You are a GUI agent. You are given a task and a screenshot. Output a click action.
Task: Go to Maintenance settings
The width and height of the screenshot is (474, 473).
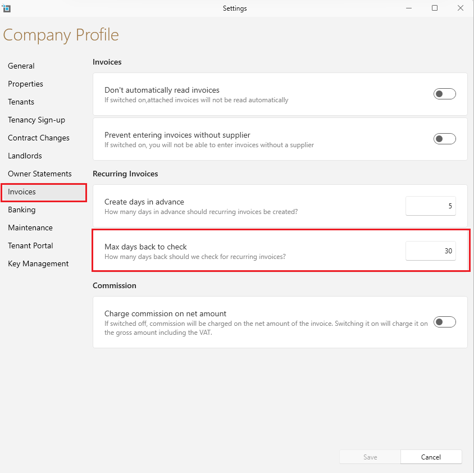30,228
